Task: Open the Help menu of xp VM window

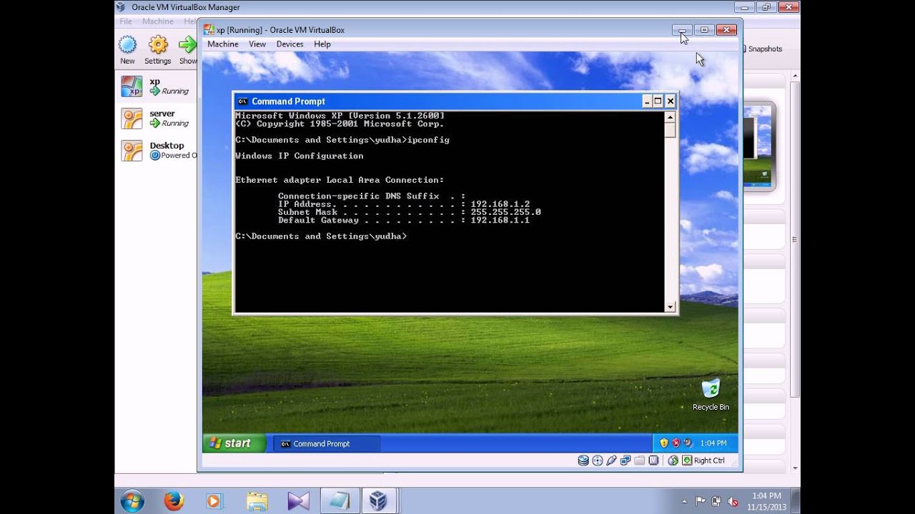Action: [322, 44]
